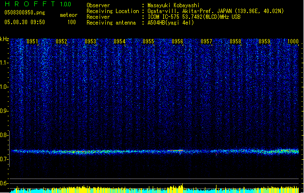
Task: Click the A504HB(yagi 4el) antenna text
Action: coord(171,23)
